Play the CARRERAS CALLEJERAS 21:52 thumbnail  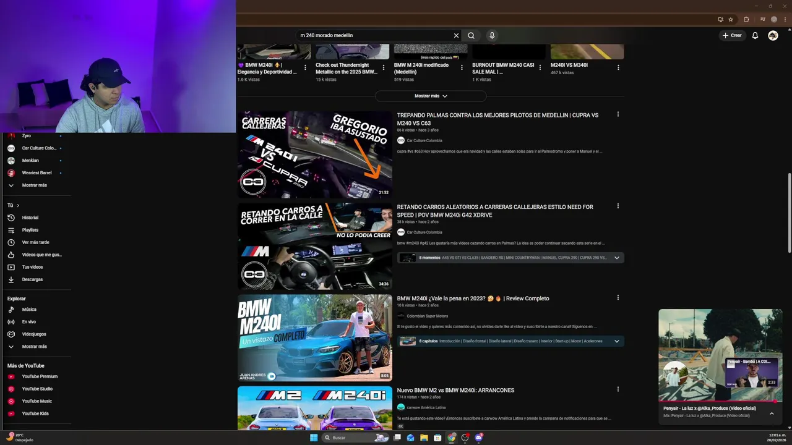click(315, 154)
